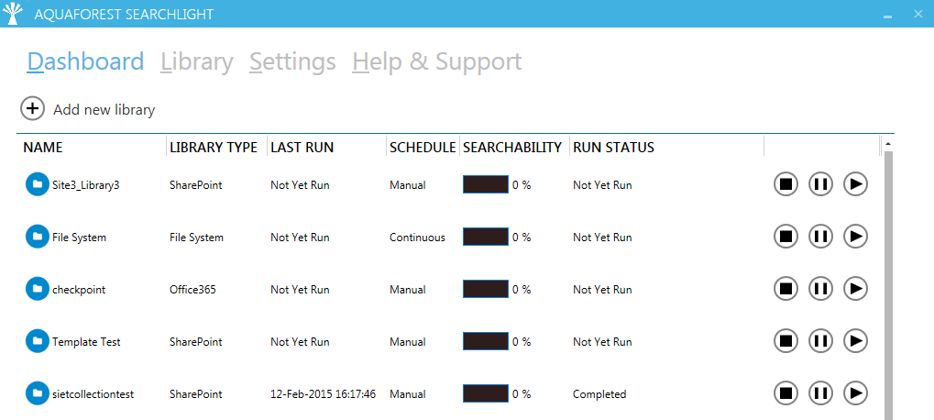Click the Aquaforest logo in title bar

(12, 13)
